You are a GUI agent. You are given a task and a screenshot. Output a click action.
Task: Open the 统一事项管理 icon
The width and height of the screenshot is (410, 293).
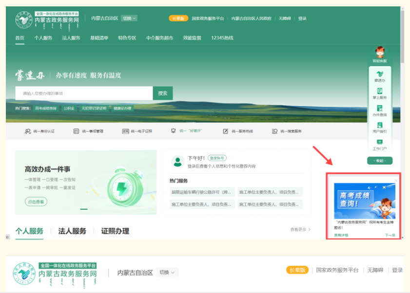[76, 131]
